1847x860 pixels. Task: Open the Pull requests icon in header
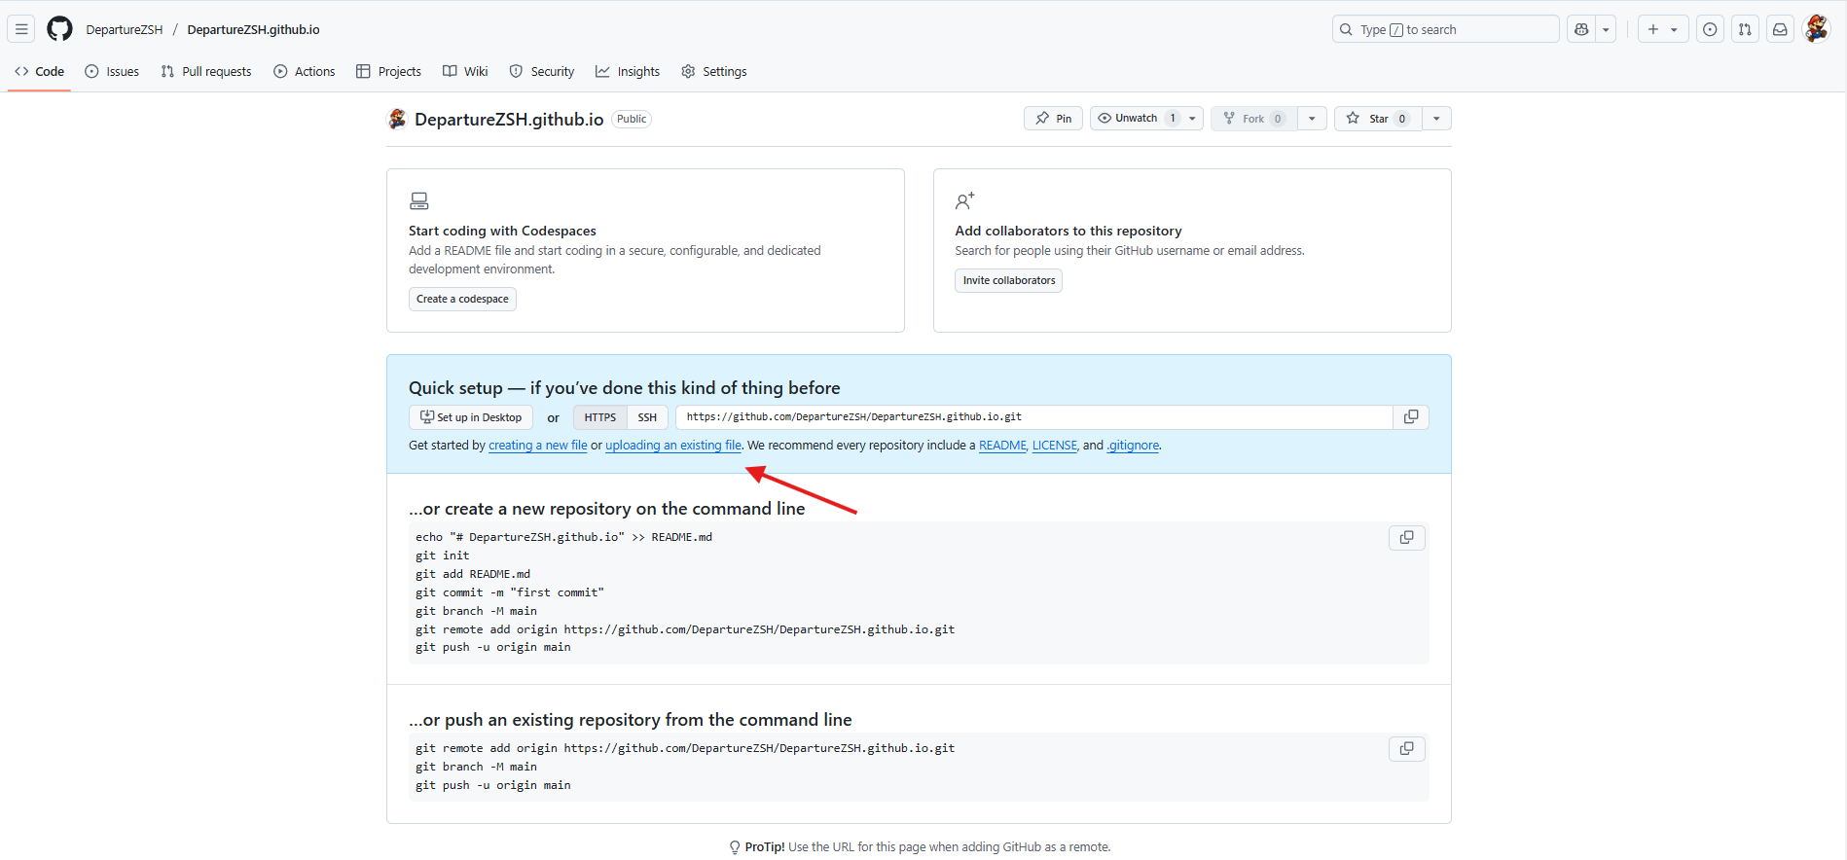(x=1745, y=29)
